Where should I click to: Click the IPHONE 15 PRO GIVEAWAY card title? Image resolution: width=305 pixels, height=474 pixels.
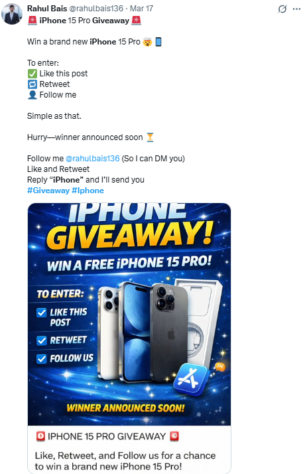(x=107, y=437)
